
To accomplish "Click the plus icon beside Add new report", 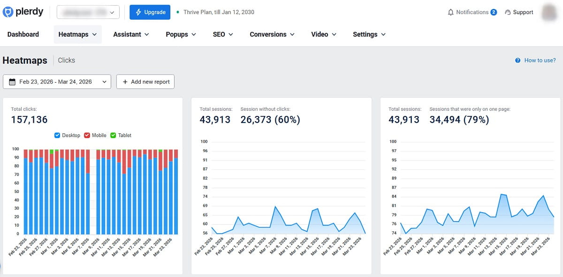I will [x=125, y=81].
